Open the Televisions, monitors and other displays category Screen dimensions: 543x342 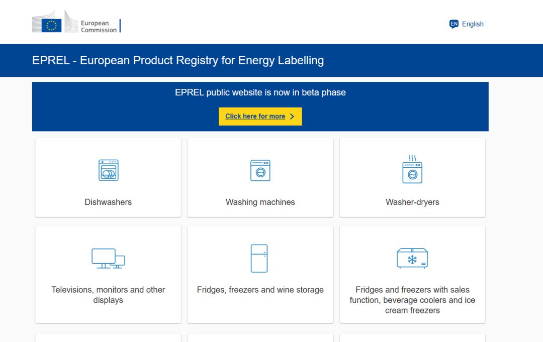(x=108, y=274)
